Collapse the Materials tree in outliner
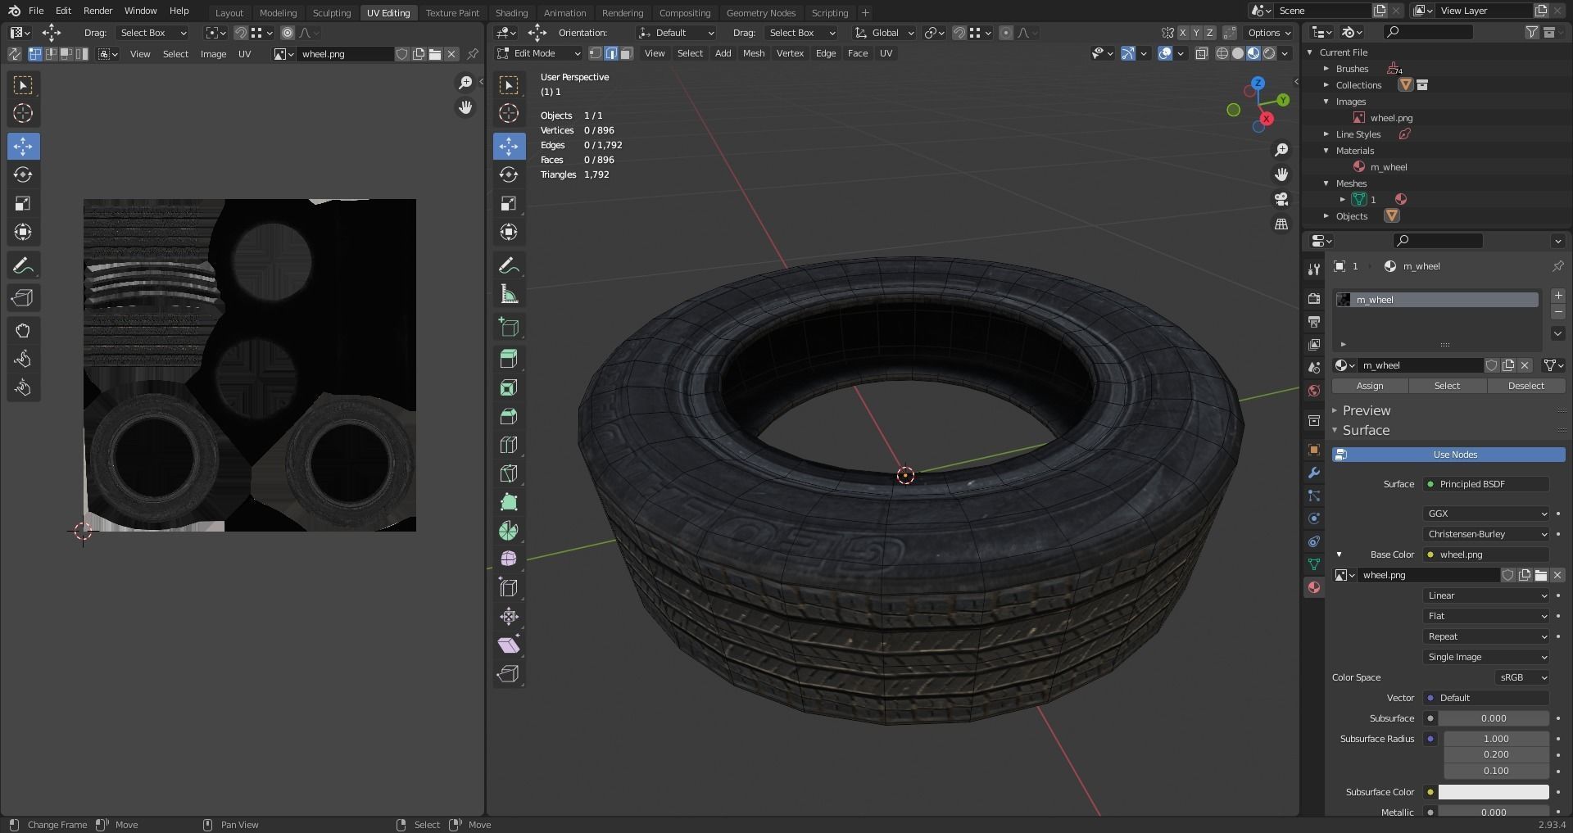The height and width of the screenshot is (833, 1573). 1326,151
